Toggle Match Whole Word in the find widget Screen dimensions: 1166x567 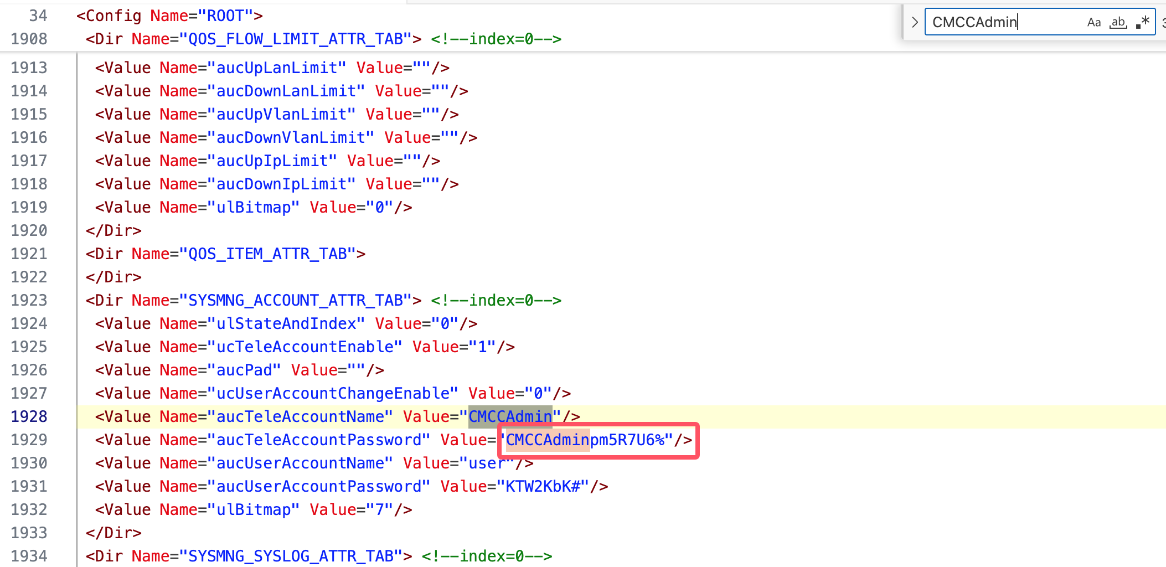tap(1118, 22)
